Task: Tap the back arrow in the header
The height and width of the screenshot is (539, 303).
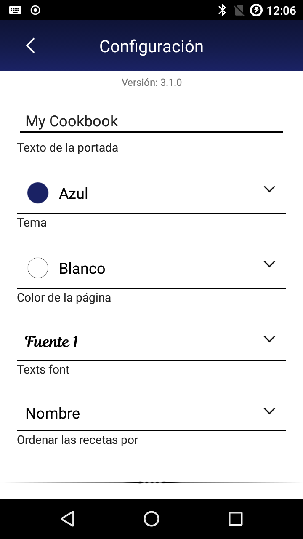Action: click(30, 45)
